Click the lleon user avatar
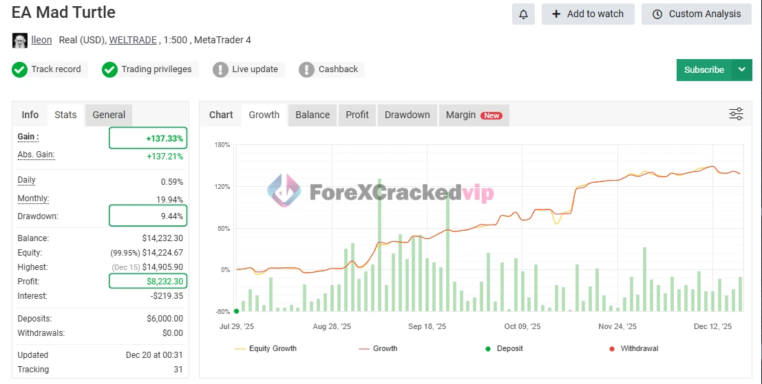This screenshot has width=762, height=384. (x=20, y=41)
